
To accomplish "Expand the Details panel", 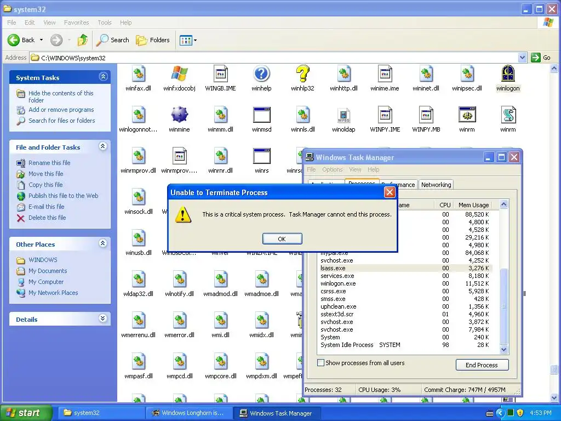I will pos(102,318).
